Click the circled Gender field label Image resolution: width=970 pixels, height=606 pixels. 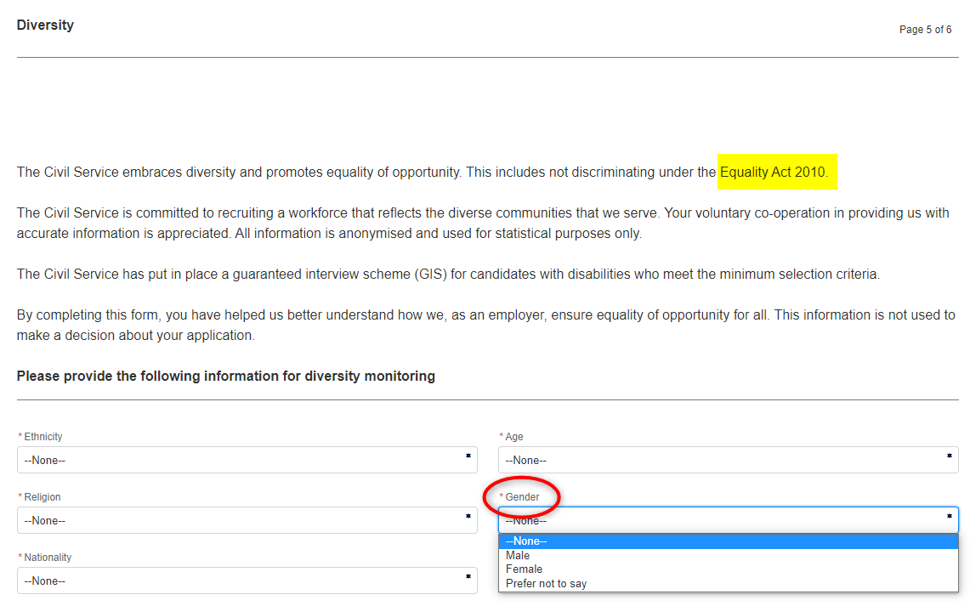pos(522,497)
